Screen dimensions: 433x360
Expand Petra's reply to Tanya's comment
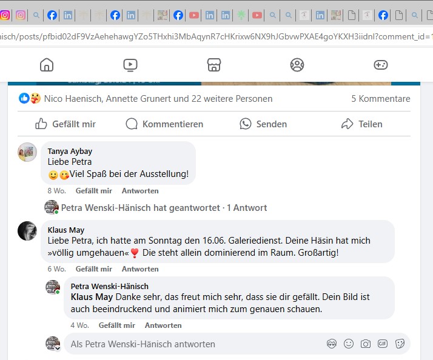point(164,208)
